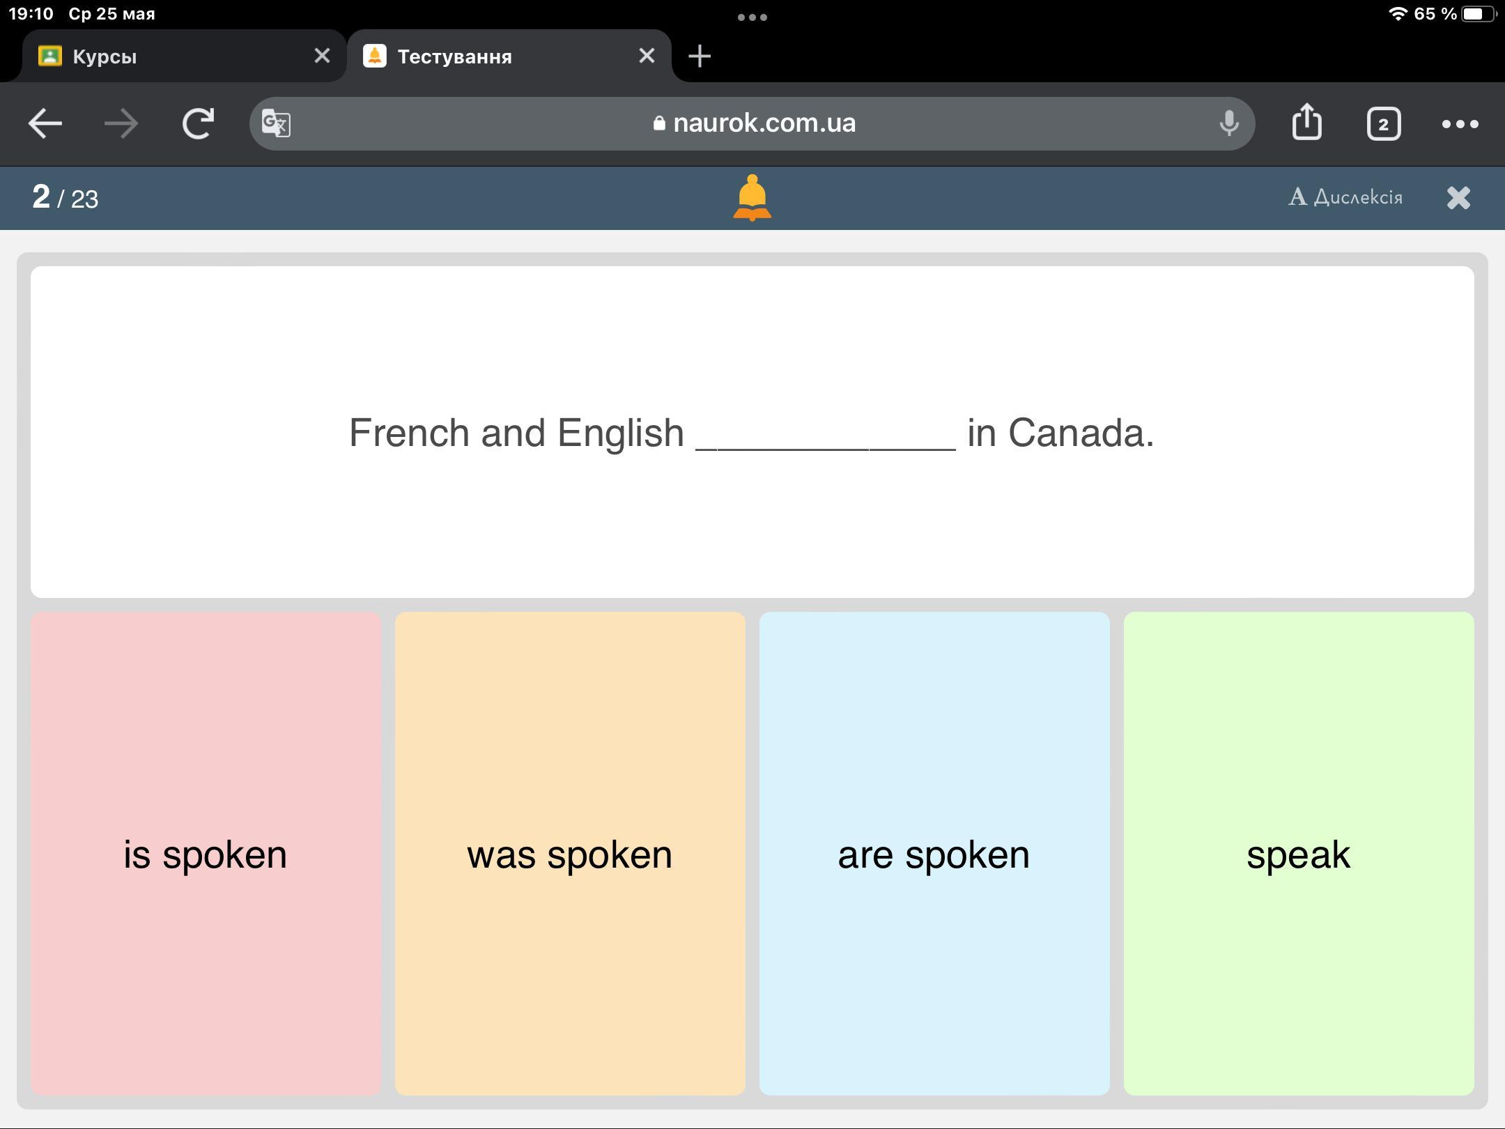Click the orange bell Naurok logo

[x=752, y=198]
